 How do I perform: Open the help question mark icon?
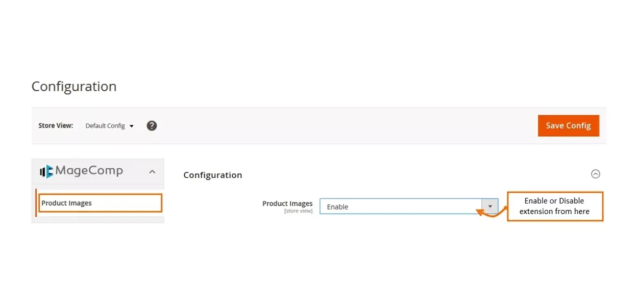pyautogui.click(x=152, y=125)
